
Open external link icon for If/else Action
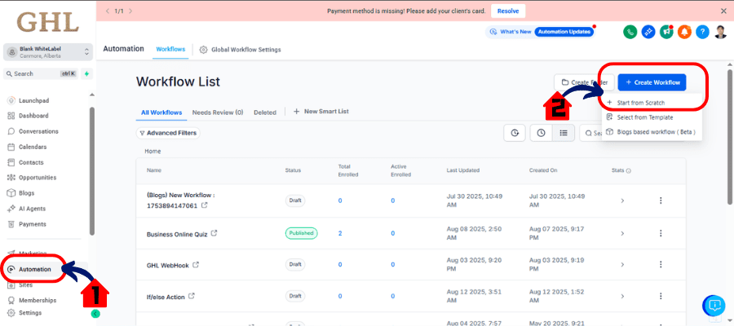[191, 296]
